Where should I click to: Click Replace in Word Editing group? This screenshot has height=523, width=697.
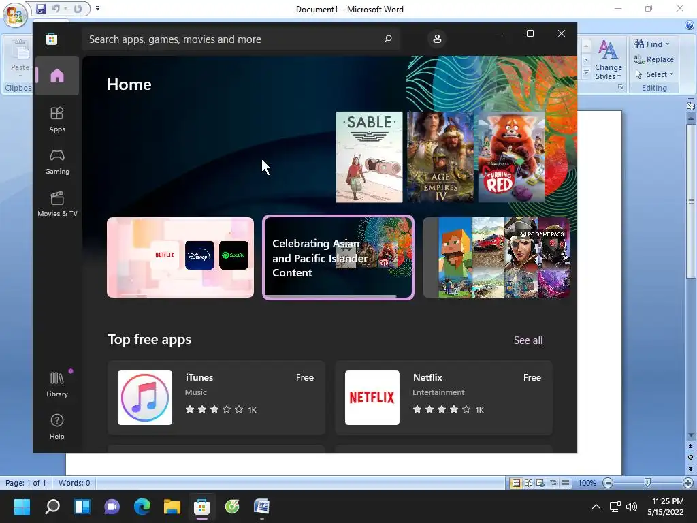click(x=653, y=59)
